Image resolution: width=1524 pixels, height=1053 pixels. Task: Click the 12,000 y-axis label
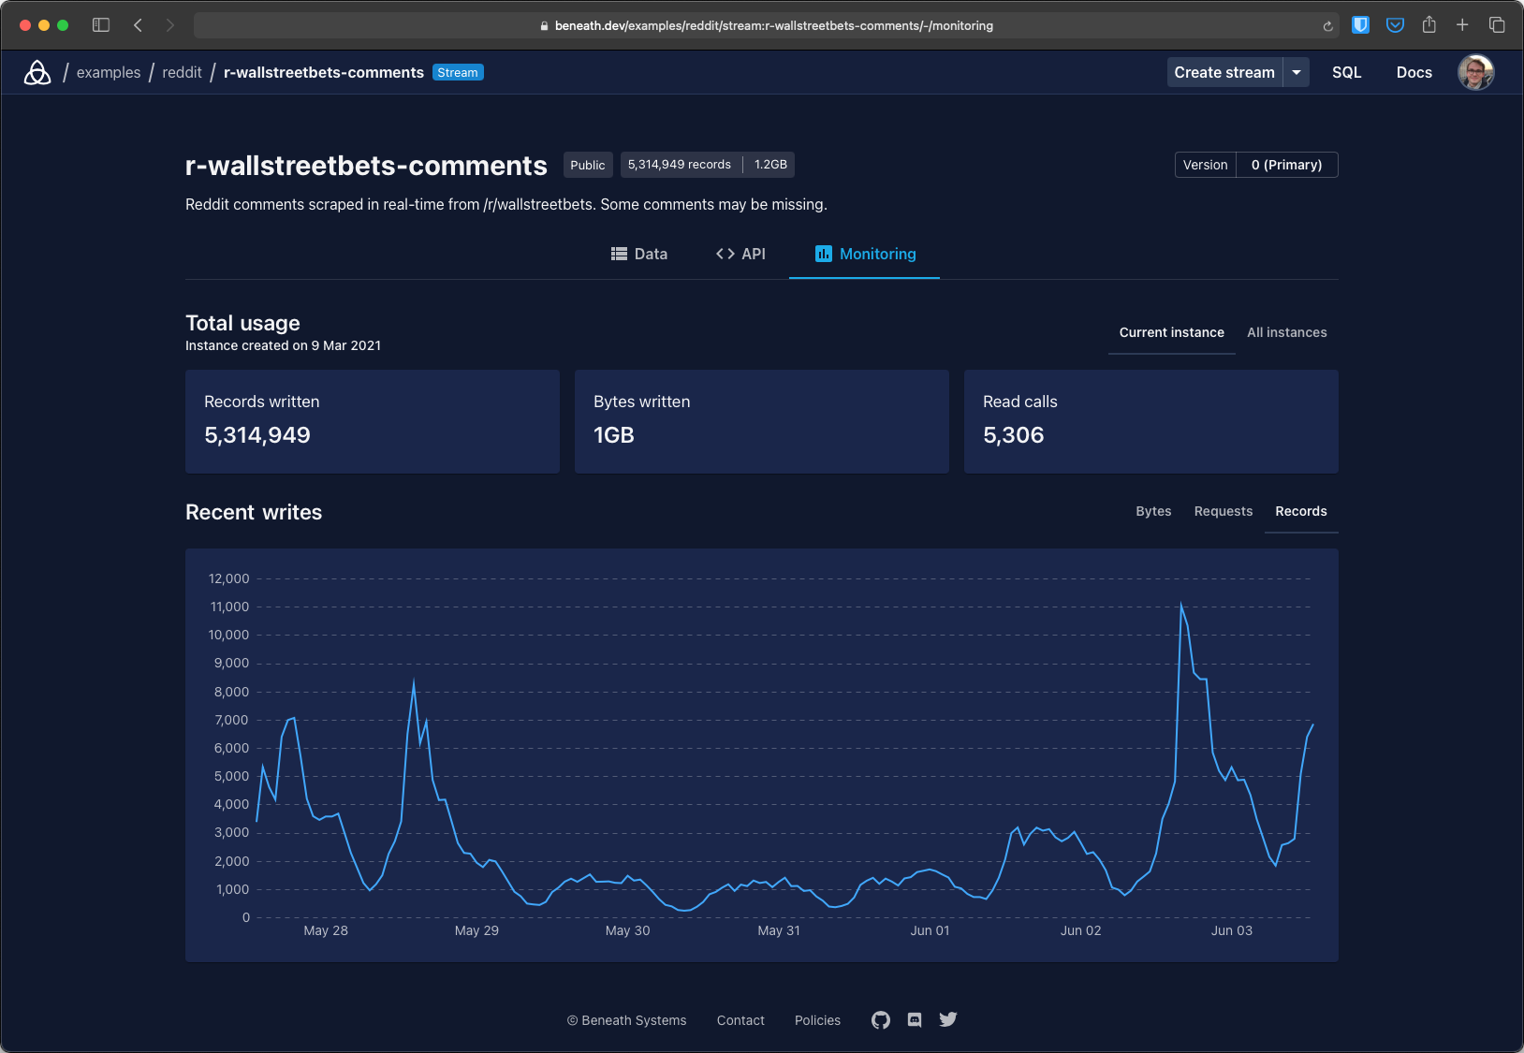229,578
